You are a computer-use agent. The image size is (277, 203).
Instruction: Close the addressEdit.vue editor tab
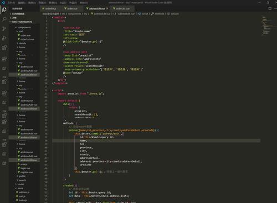(107, 8)
